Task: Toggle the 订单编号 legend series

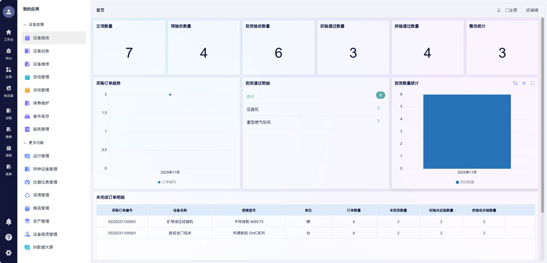Action: (167, 182)
